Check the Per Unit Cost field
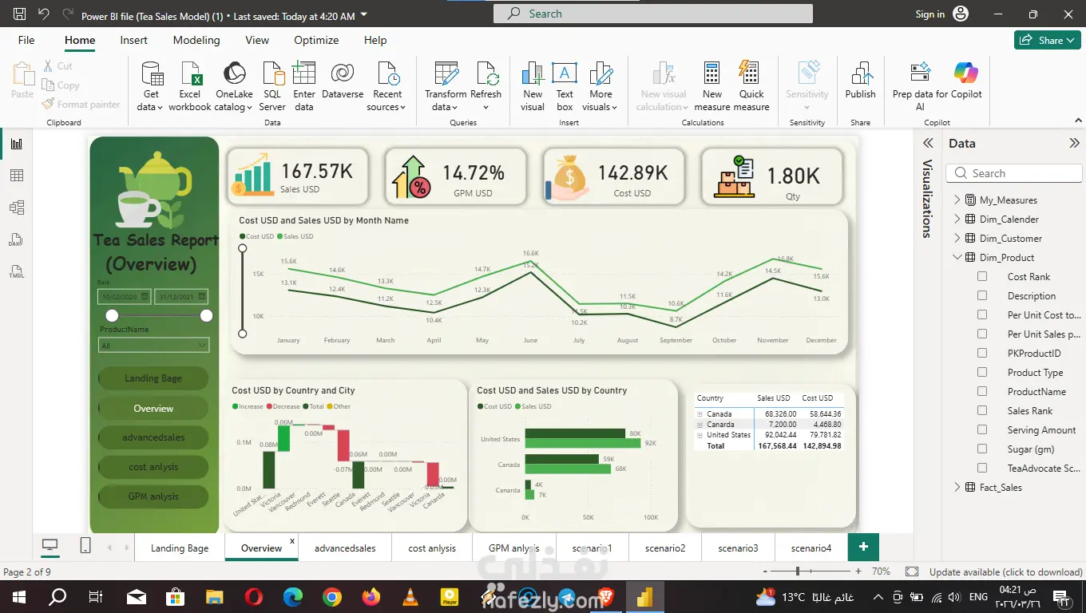The height and width of the screenshot is (613, 1086). pos(982,314)
